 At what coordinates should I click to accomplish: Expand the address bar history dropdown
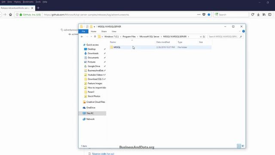201,37
